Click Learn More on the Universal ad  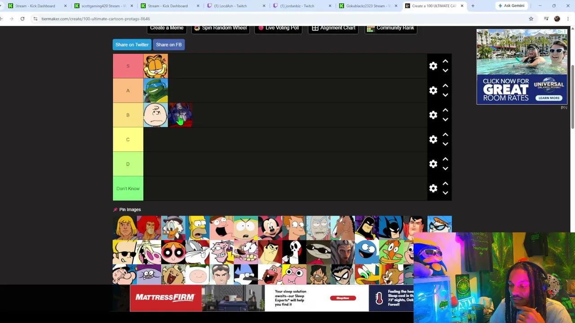[549, 98]
